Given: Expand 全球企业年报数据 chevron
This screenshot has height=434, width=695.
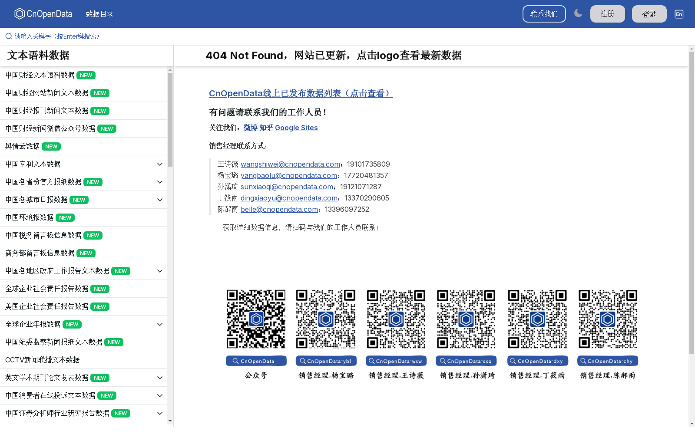Looking at the screenshot, I should click(160, 324).
